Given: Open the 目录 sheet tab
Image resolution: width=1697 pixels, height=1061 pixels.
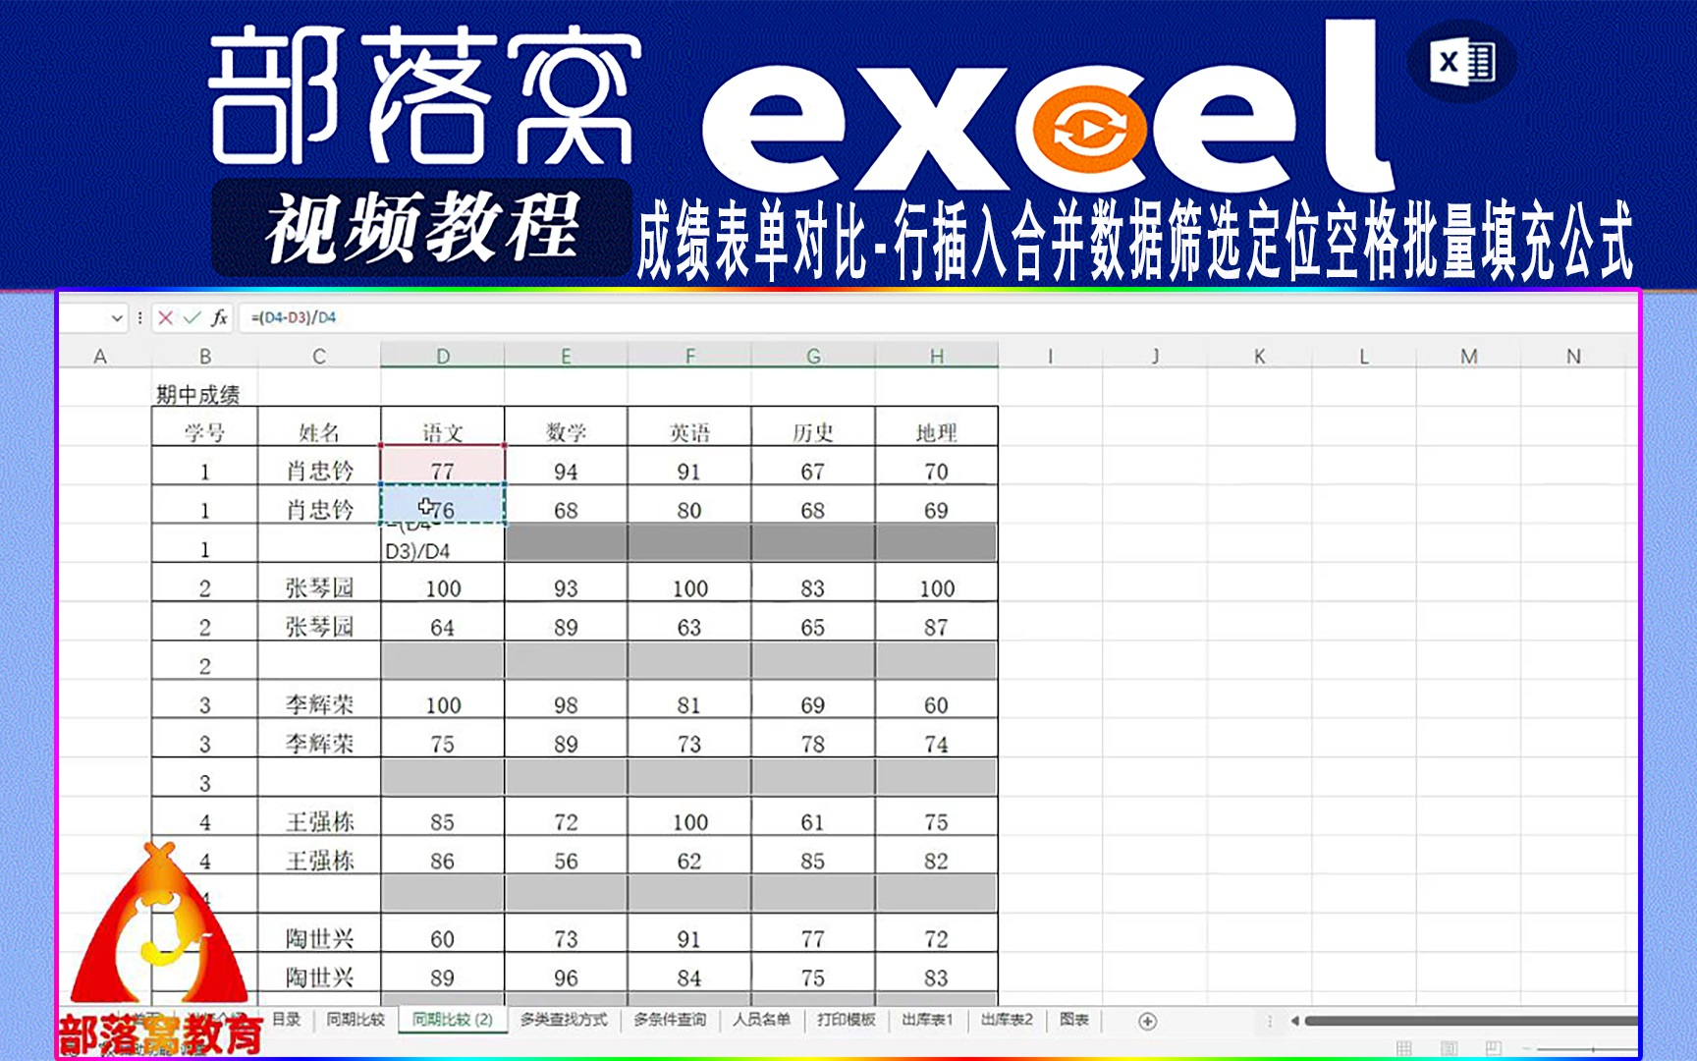Looking at the screenshot, I should click(286, 1020).
